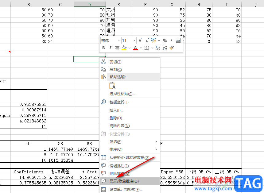264x193 pixels.
Task: Toggle italic formatting in mini toolbar
Action: [x=110, y=48]
